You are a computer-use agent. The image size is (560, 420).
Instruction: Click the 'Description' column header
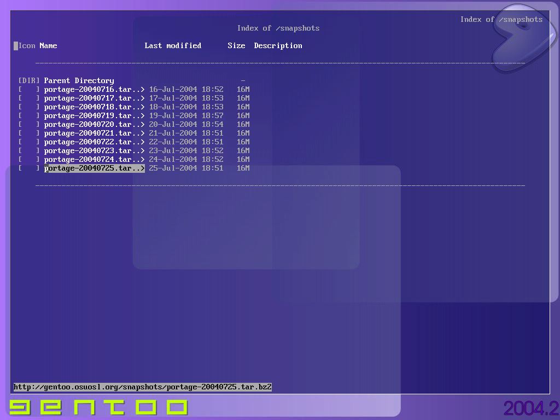(278, 46)
